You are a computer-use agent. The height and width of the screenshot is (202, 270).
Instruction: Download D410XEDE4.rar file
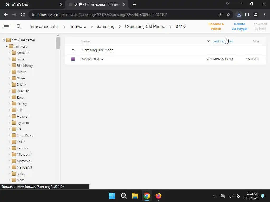pos(165,59)
